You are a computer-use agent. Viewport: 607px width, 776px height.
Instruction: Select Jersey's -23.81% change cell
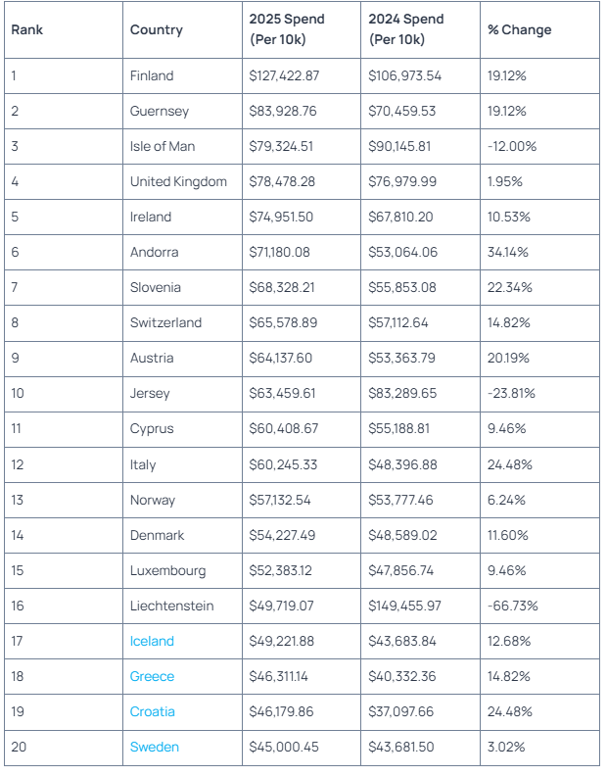[x=511, y=394]
